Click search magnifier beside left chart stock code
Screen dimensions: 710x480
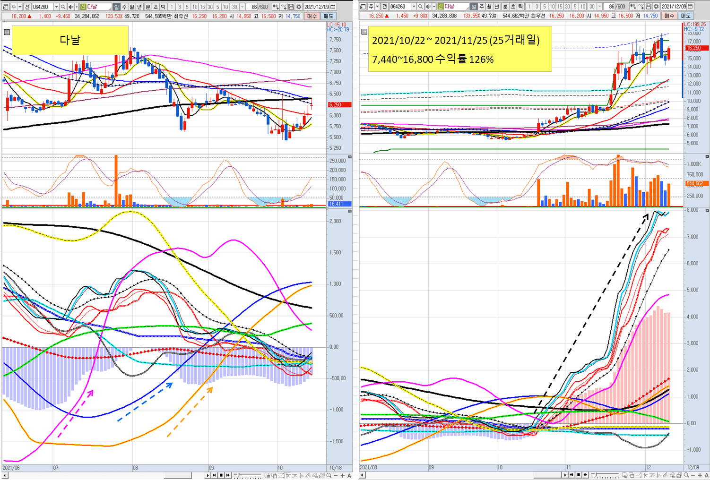coord(63,7)
